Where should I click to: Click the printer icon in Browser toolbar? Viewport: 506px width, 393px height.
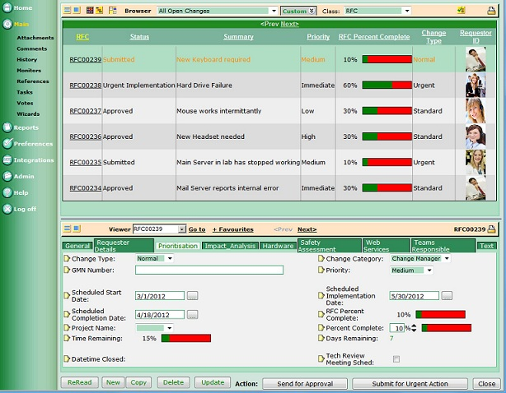(x=491, y=11)
